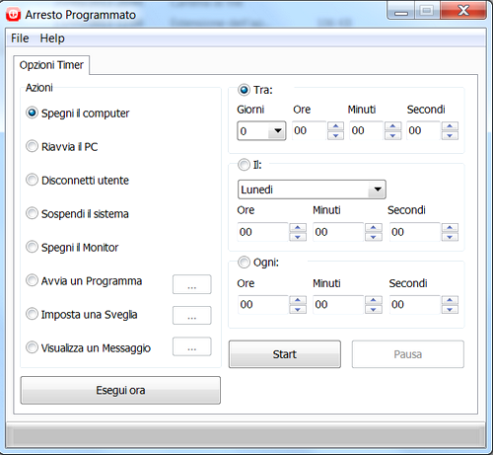Click the Pausa button
The height and width of the screenshot is (455, 493).
point(408,354)
